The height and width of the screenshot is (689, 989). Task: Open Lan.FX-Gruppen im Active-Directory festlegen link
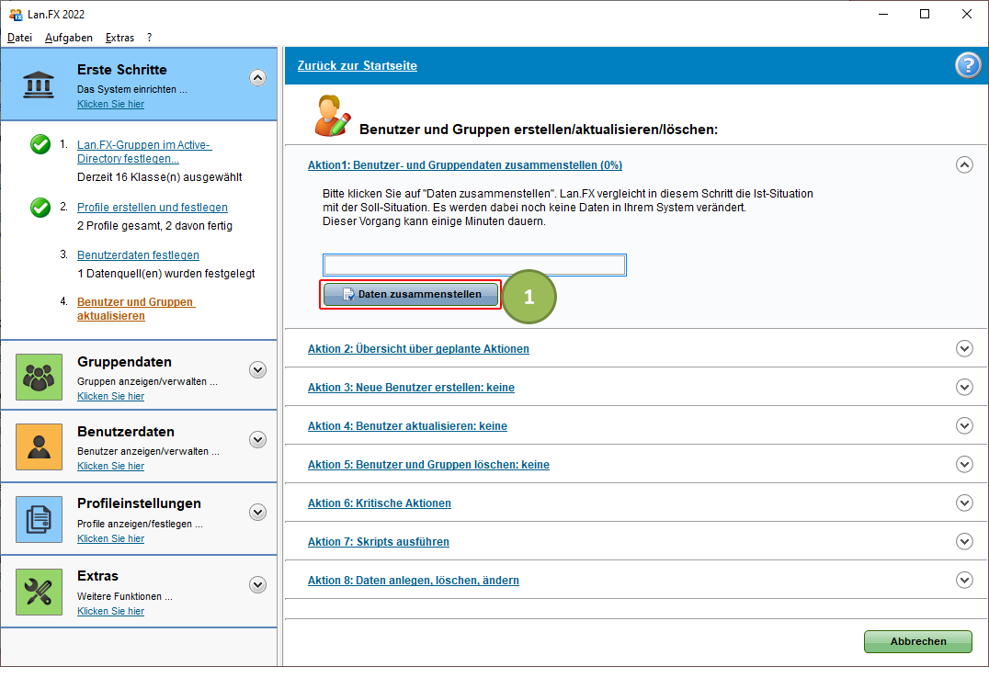point(143,152)
